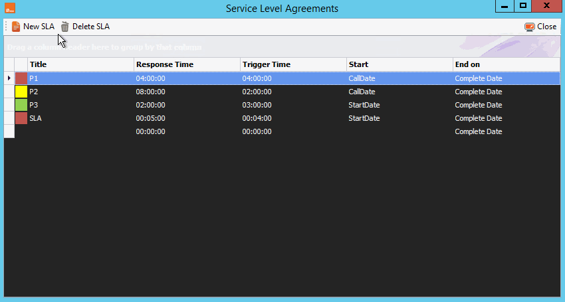The image size is (565, 302).
Task: Click the empty row's Complete Date cell
Action: (x=507, y=131)
